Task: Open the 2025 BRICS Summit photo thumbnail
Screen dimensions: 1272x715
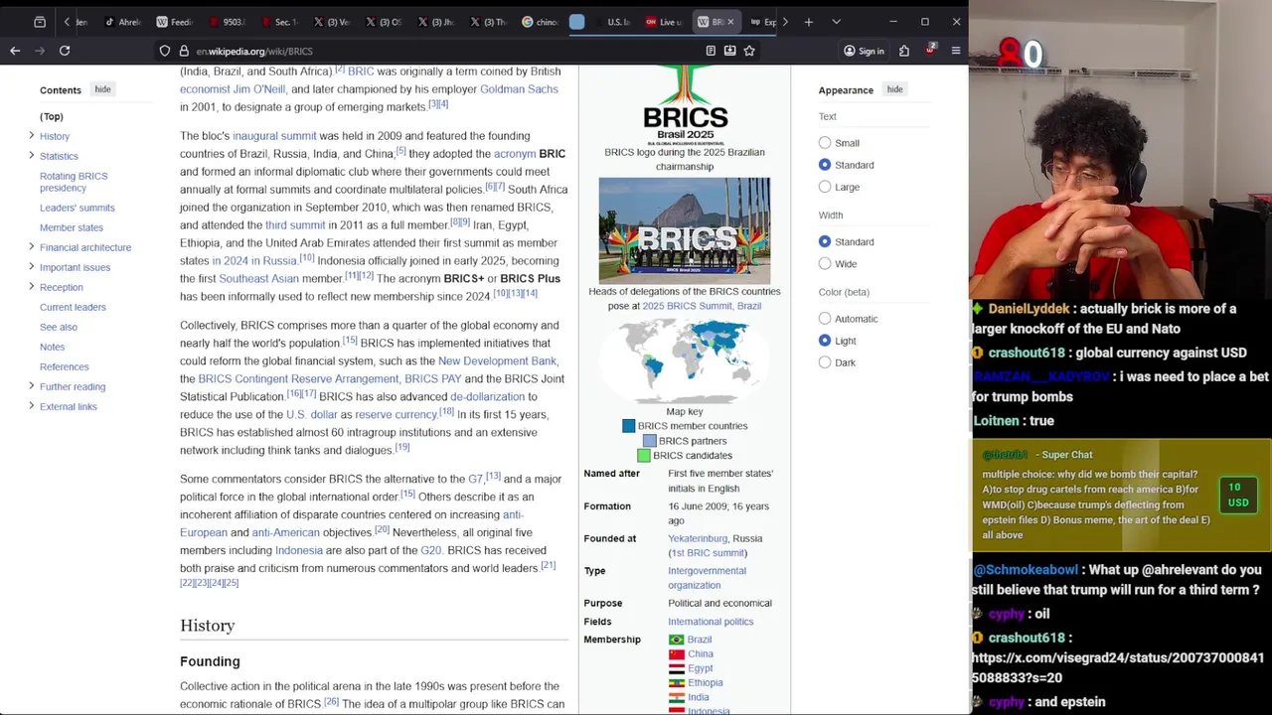Action: point(685,231)
